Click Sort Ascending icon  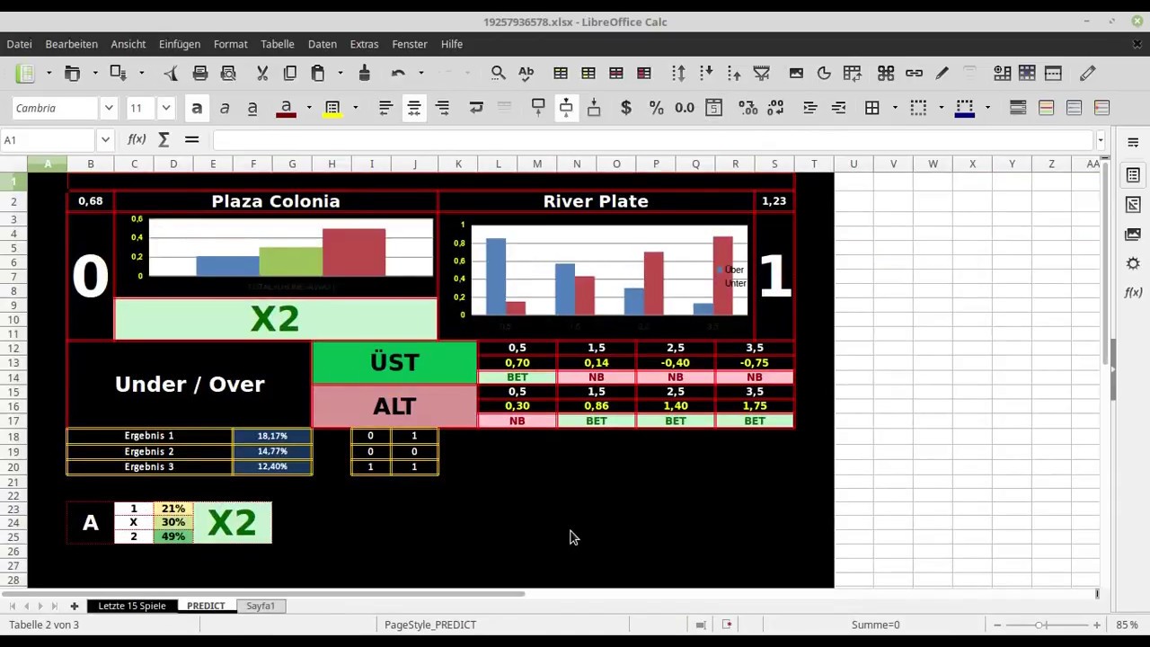tap(706, 74)
